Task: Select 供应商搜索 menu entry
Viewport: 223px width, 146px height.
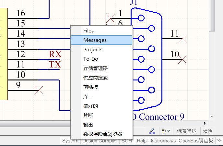Action: click(101, 78)
